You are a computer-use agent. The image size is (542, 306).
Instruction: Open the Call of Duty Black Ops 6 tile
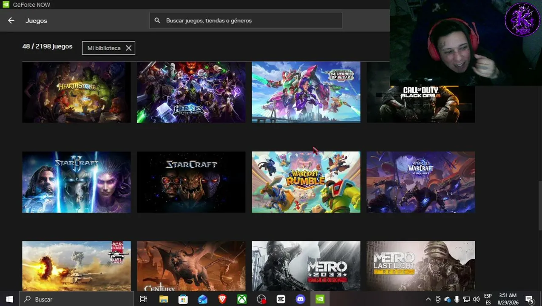point(421,104)
